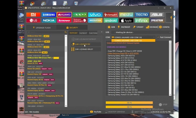Select the MediaTek brand tile
This screenshot has width=196, height=118.
95,20
